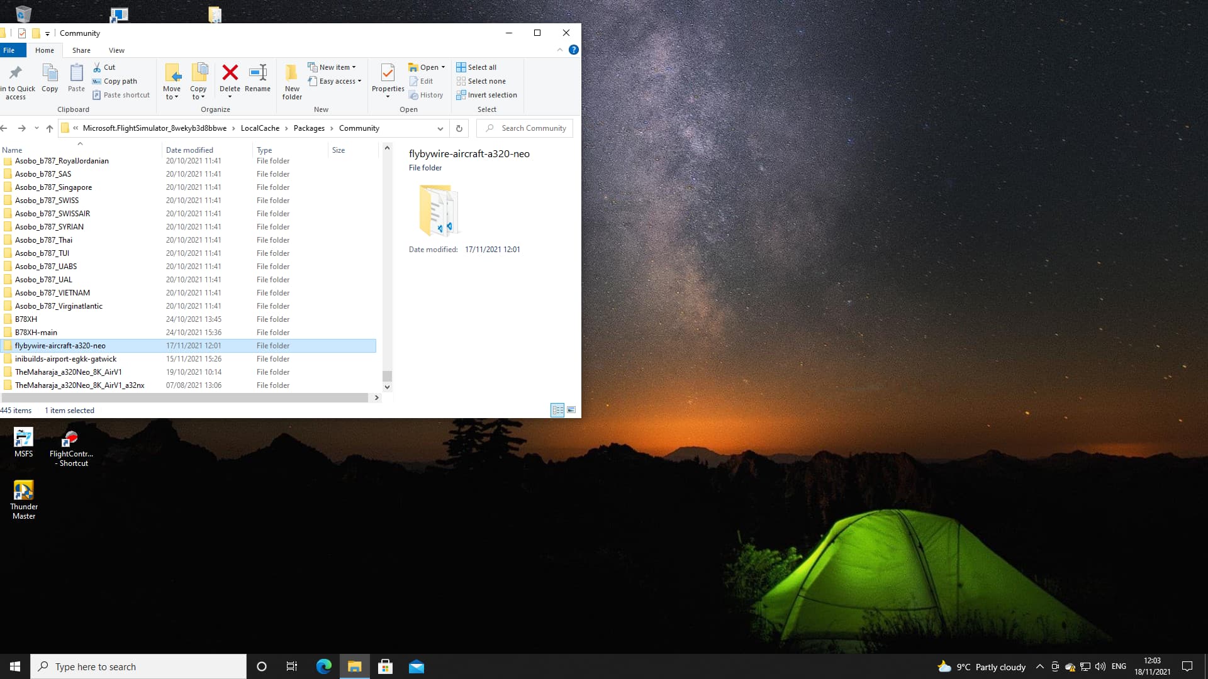
Task: Select the inibuilds-airport-egkk-gatwick folder
Action: pyautogui.click(x=188, y=359)
